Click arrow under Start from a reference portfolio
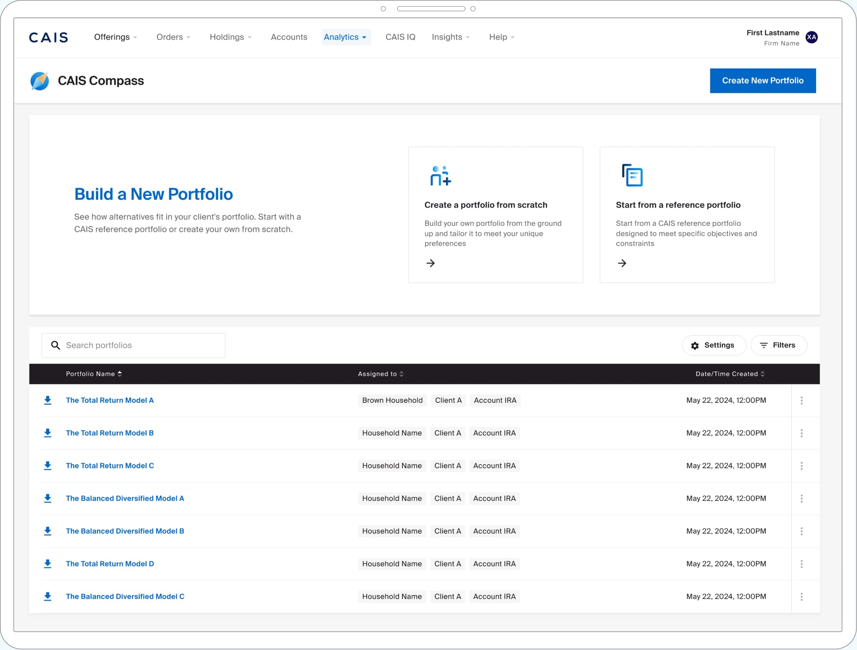Viewport: 857px width, 650px height. coord(622,263)
